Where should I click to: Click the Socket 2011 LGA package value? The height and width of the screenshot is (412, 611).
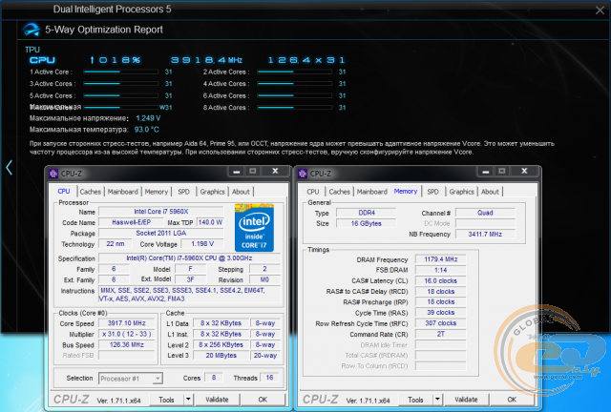click(161, 233)
